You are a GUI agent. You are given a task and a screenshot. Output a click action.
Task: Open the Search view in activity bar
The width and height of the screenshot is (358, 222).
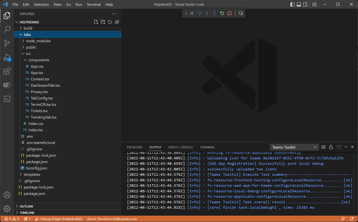(7, 29)
